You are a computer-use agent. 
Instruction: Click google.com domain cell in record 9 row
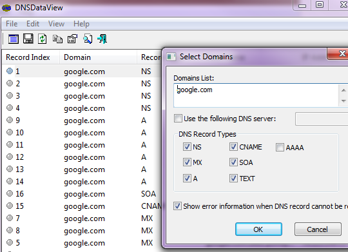(x=84, y=121)
